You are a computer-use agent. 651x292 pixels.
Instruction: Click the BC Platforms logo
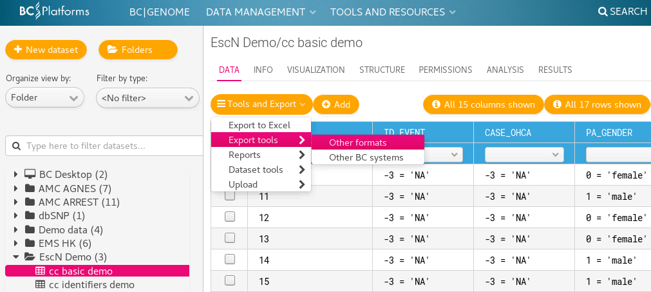pos(54,11)
